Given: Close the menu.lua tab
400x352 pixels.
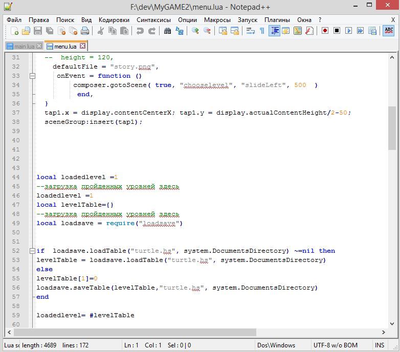Looking at the screenshot, I should 82,46.
